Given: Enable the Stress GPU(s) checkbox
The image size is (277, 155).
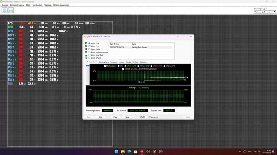Looking at the screenshot, I should click(90, 58).
